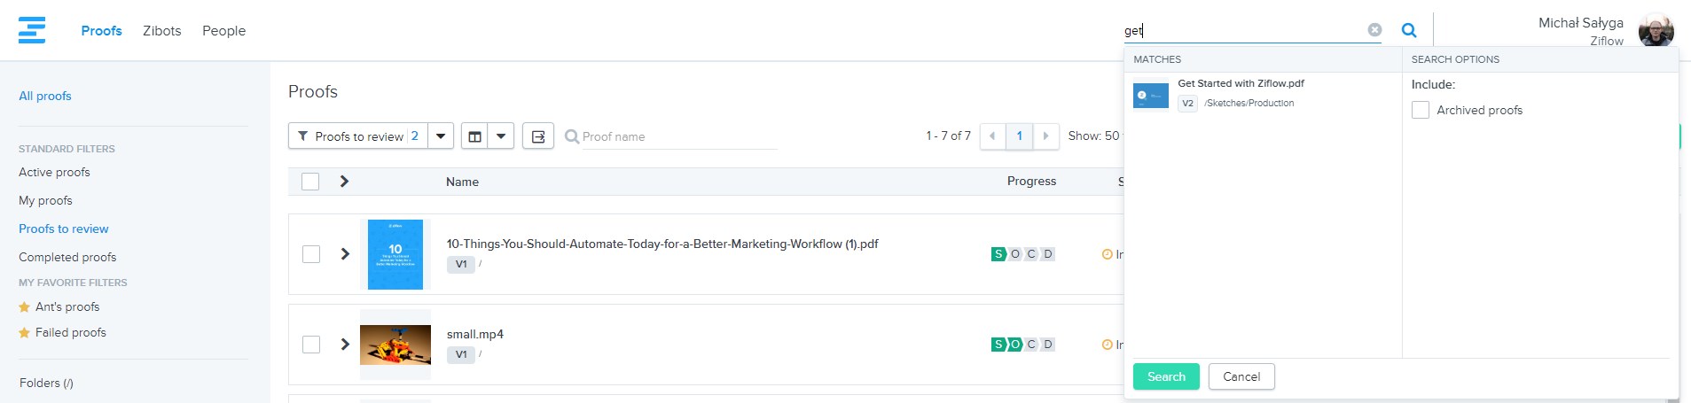Open the column view dropdown arrow
Screen dimensions: 1691x403
(501, 136)
